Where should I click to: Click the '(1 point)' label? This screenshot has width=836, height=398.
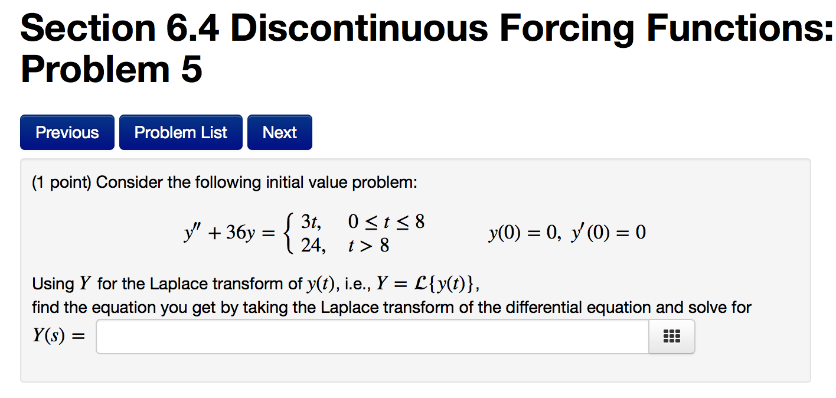tap(61, 182)
